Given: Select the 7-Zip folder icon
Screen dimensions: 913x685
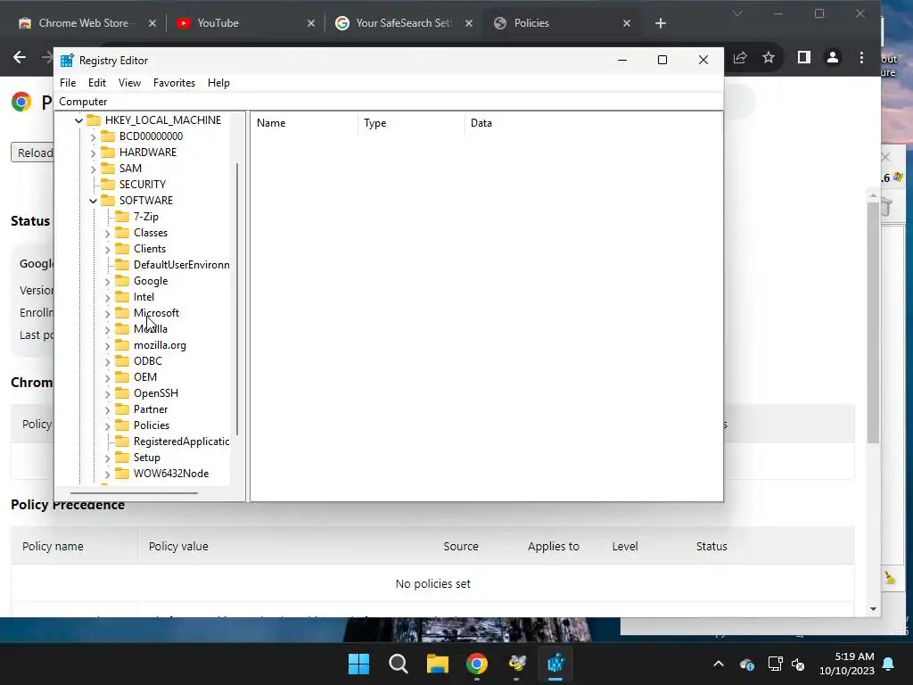Looking at the screenshot, I should coord(121,216).
